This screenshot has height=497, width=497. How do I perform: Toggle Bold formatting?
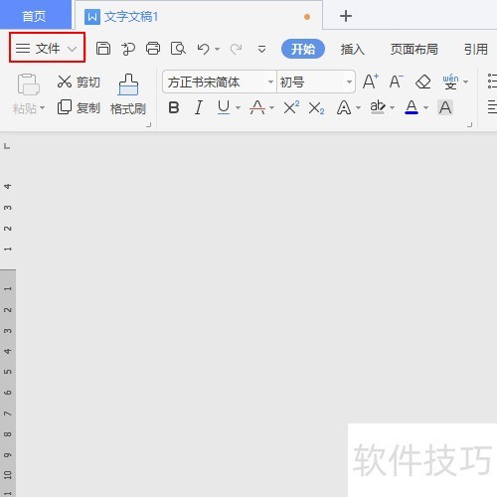click(174, 107)
